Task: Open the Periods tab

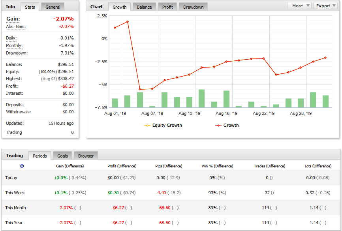Action: point(40,156)
